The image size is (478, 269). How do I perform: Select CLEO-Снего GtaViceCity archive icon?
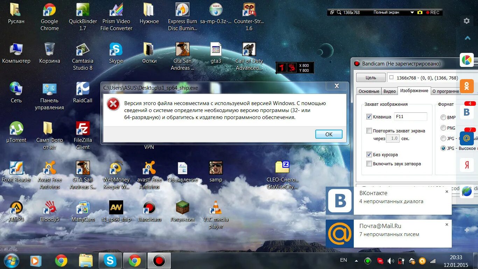(x=282, y=175)
